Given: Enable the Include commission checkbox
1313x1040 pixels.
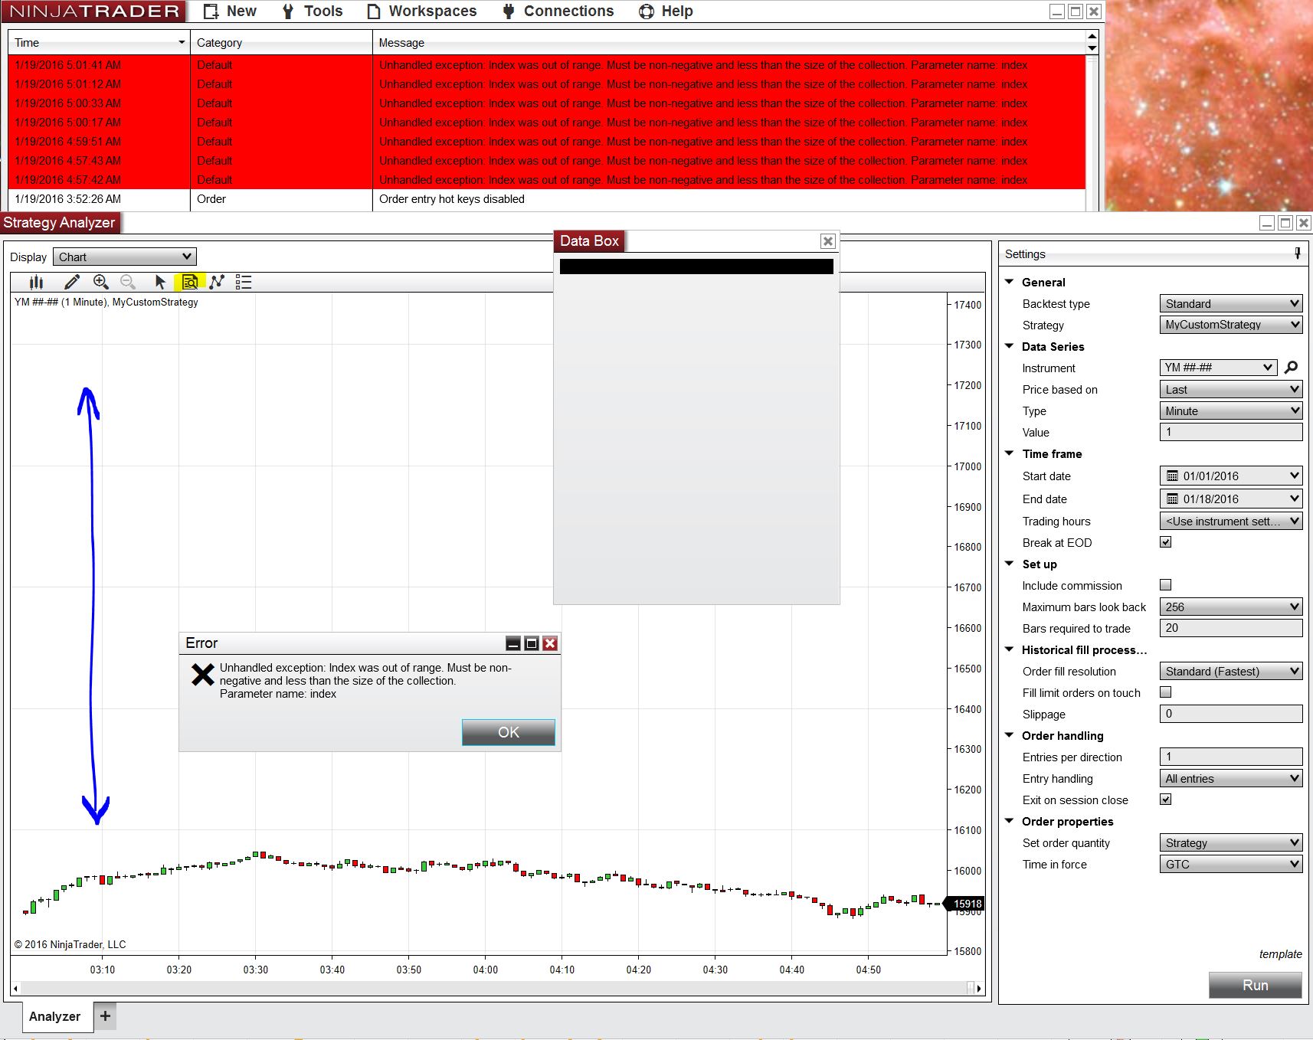Looking at the screenshot, I should [1166, 585].
